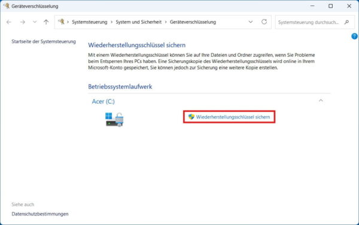The width and height of the screenshot is (359, 225).
Task: Click the shield icon beside Wiederherstellungsschlüssel sichern
Action: [191, 117]
